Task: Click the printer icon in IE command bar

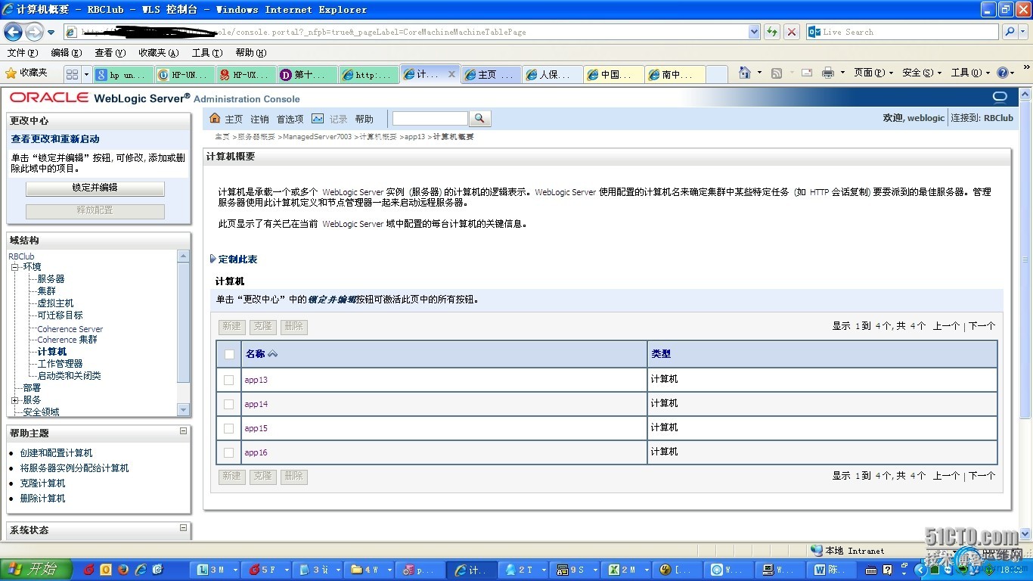Action: point(828,73)
